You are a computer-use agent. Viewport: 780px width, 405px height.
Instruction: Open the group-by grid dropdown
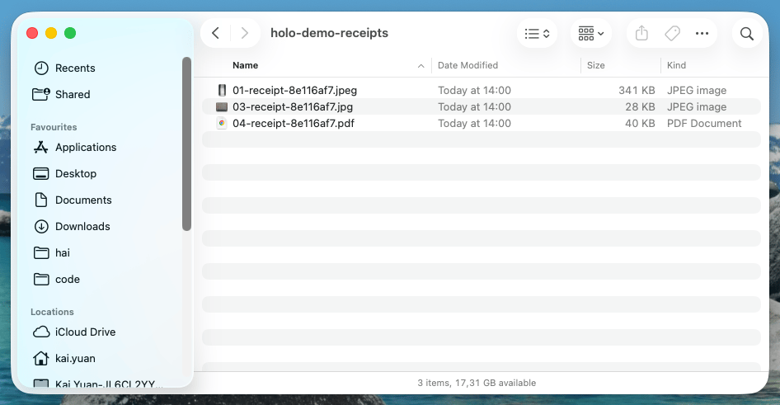point(590,33)
